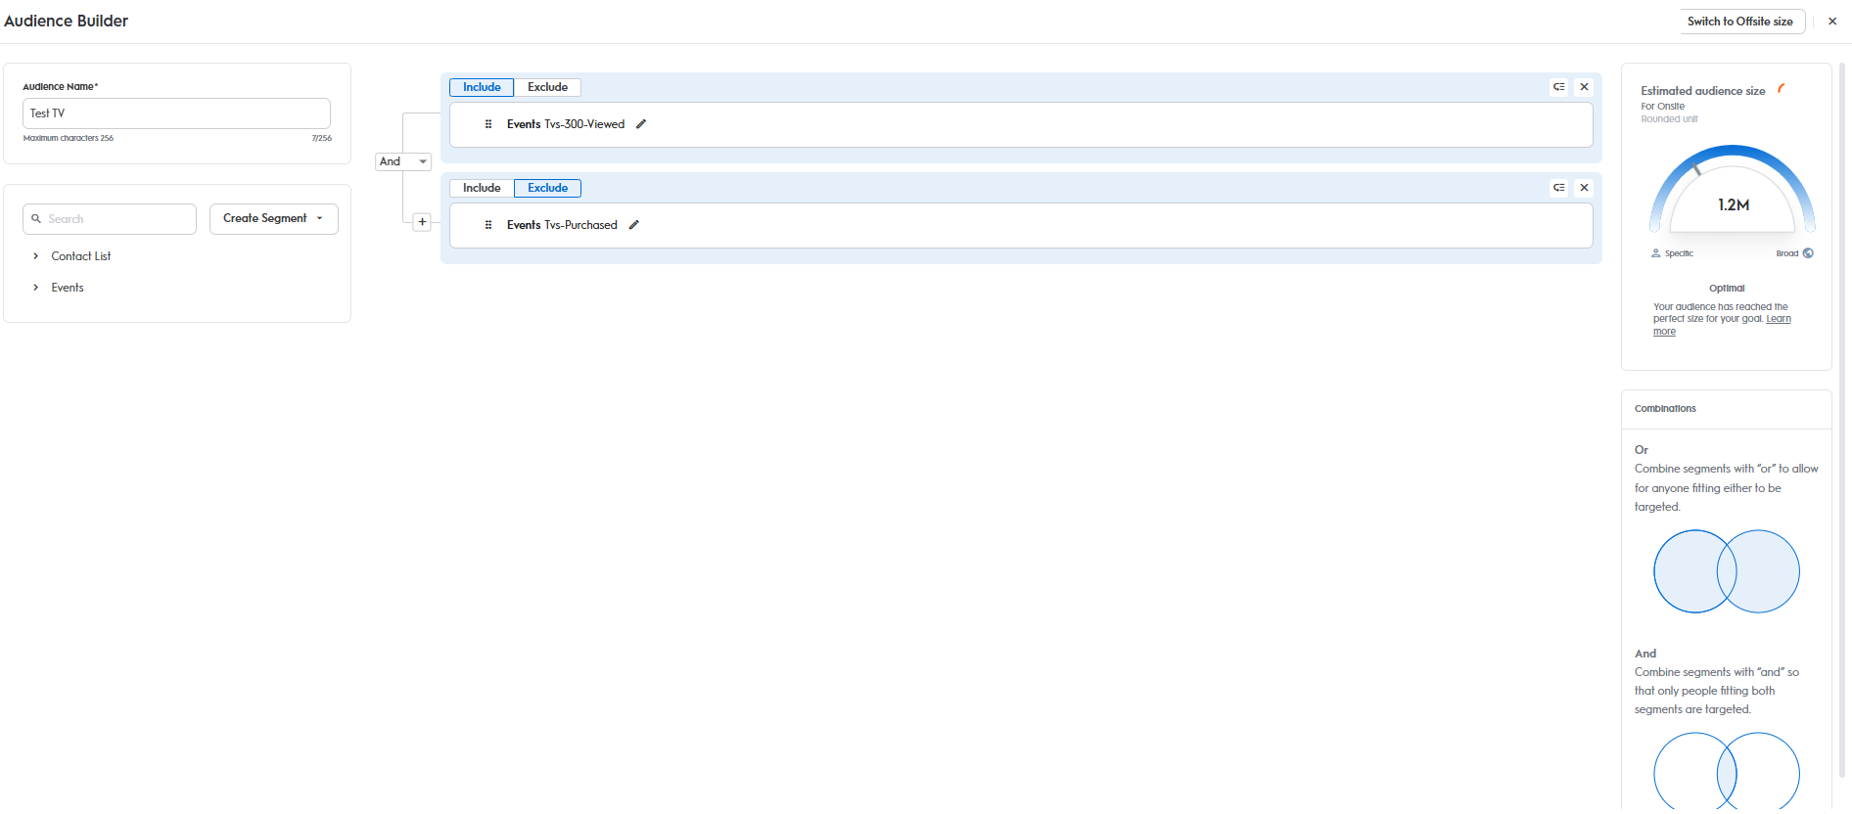Viewport: 1852px width, 814px height.
Task: Remove the Tvs-Purchased group
Action: click(x=1584, y=188)
